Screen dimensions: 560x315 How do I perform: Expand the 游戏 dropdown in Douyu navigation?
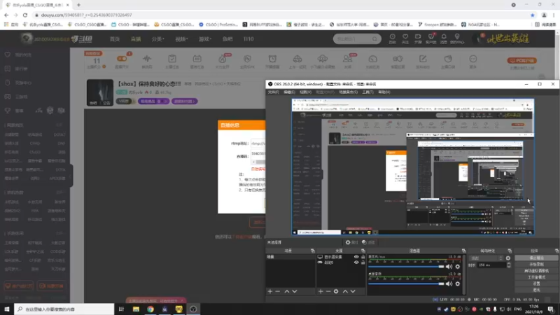pos(205,39)
